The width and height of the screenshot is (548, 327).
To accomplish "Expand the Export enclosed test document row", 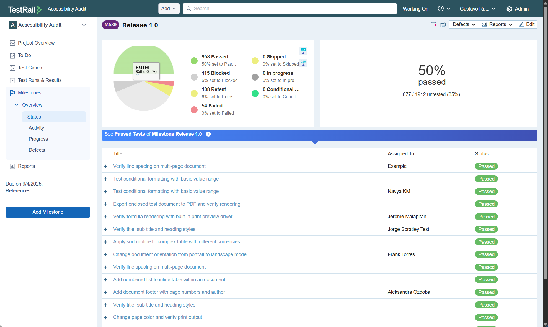I will pyautogui.click(x=105, y=204).
